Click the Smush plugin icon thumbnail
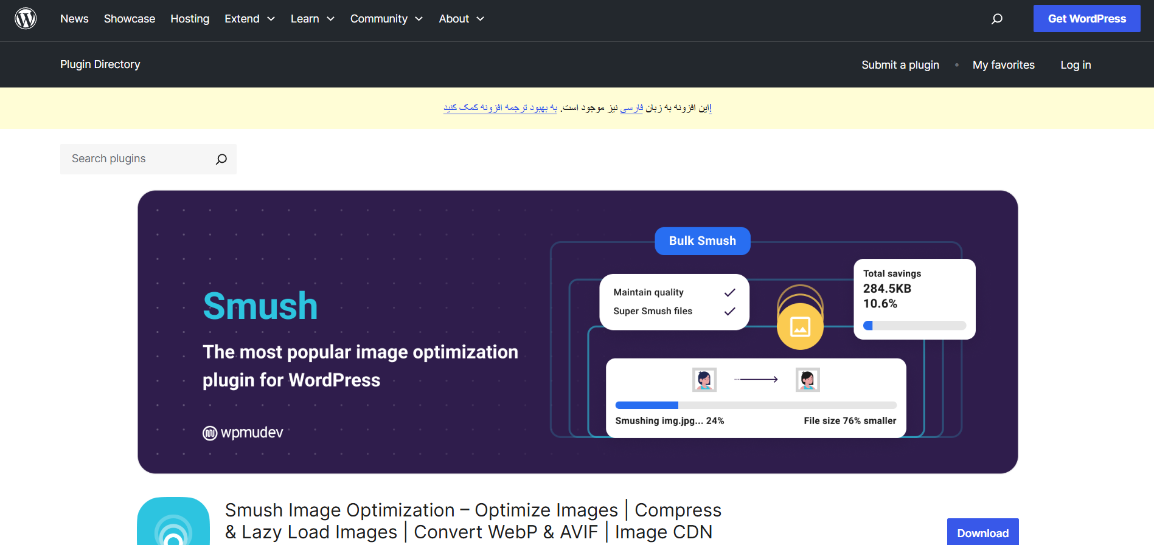The image size is (1154, 545). [173, 521]
